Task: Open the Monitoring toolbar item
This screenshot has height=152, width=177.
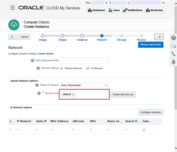Action: click(155, 10)
